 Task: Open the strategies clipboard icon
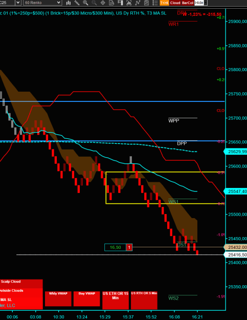point(146,3)
